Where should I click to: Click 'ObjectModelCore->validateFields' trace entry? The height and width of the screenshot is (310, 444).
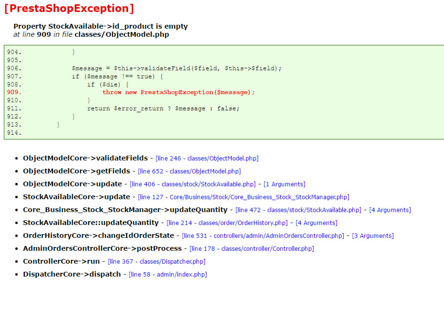pos(86,158)
